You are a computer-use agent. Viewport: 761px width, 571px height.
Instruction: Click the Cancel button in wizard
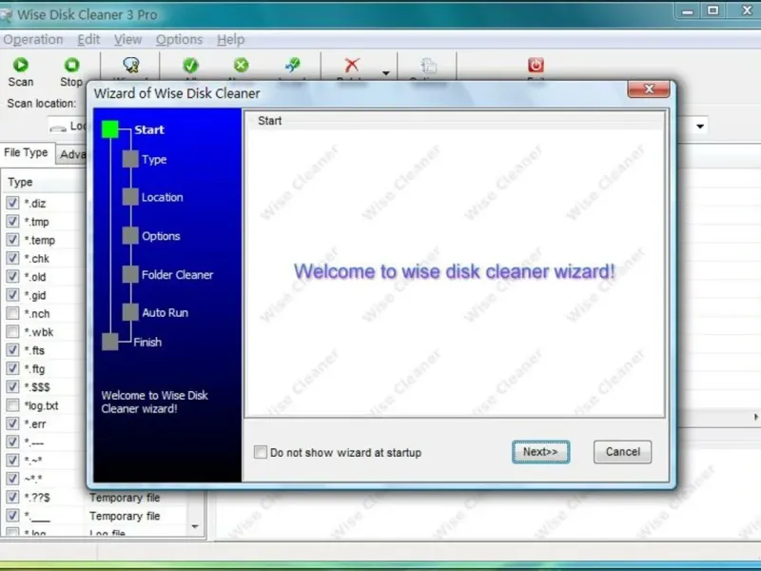click(x=622, y=452)
